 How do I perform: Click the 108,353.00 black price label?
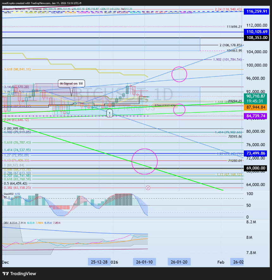click(x=257, y=38)
